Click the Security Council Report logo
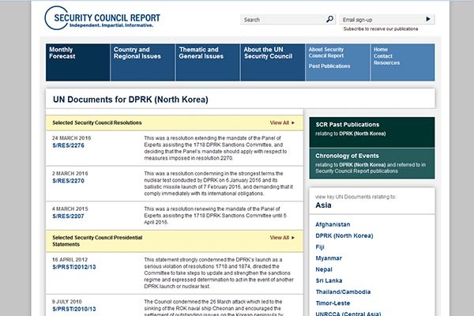This screenshot has width=474, height=316. pos(102,18)
